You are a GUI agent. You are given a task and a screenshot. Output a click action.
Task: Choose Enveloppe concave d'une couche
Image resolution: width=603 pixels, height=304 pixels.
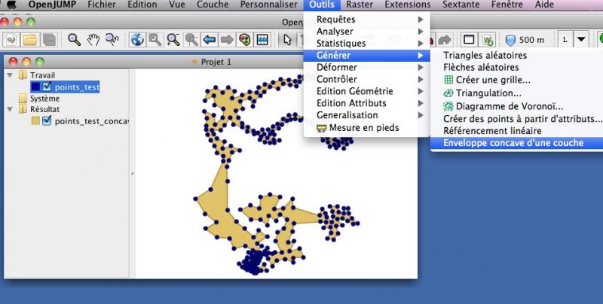pos(513,142)
